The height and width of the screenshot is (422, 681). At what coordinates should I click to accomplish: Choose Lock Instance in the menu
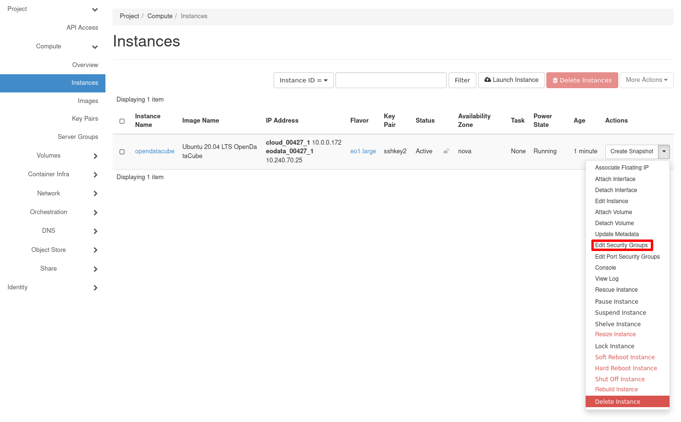click(x=614, y=346)
